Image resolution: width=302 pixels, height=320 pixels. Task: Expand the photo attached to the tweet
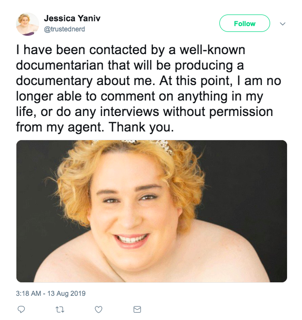(152, 211)
